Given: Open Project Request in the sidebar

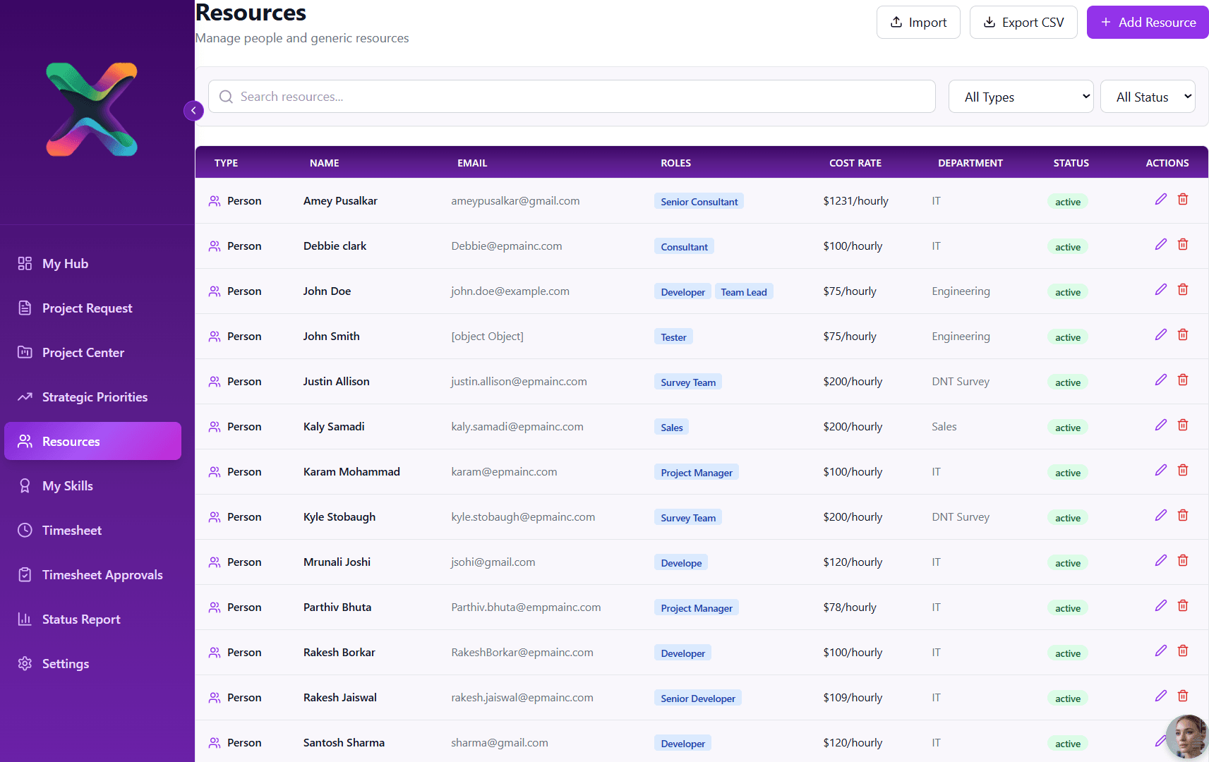Looking at the screenshot, I should coord(92,308).
